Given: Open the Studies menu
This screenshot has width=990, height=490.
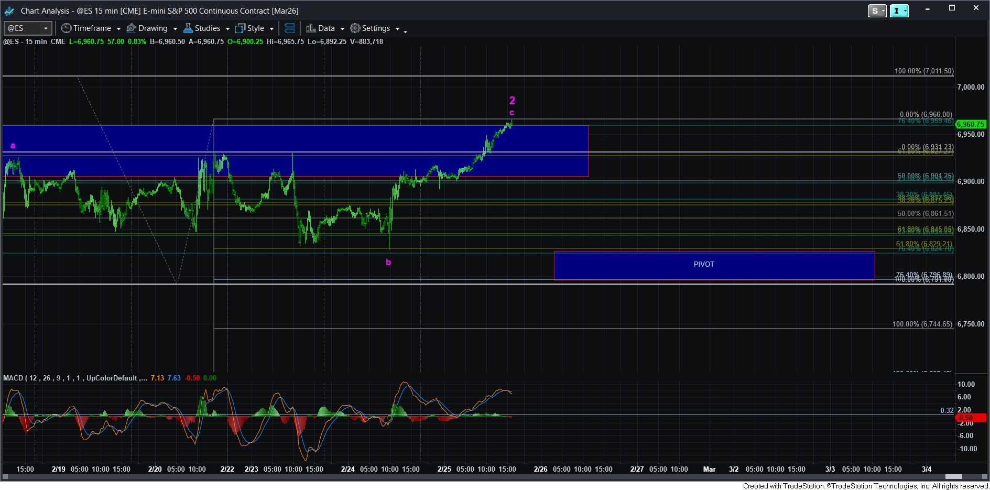Looking at the screenshot, I should pyautogui.click(x=207, y=28).
